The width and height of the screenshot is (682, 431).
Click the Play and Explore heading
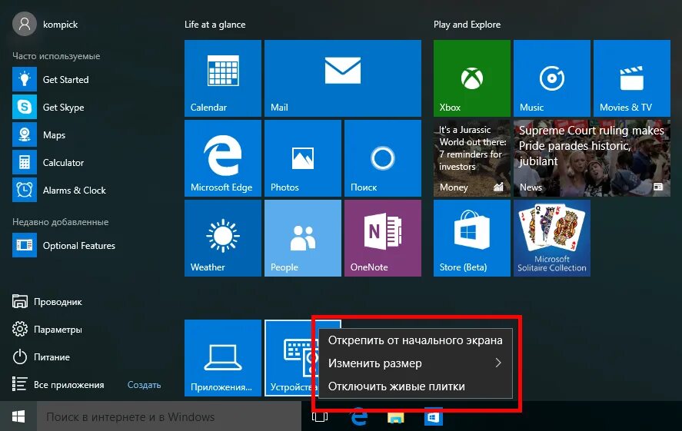pyautogui.click(x=467, y=25)
